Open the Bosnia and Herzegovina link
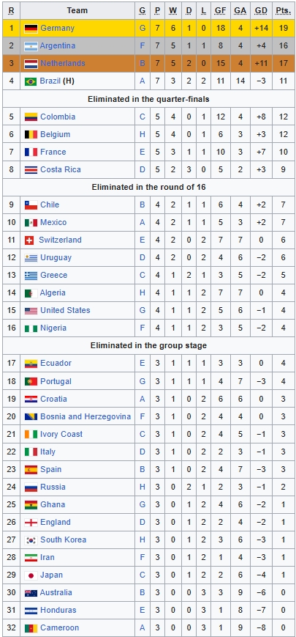Image resolution: width=296 pixels, height=637 pixels. point(86,416)
